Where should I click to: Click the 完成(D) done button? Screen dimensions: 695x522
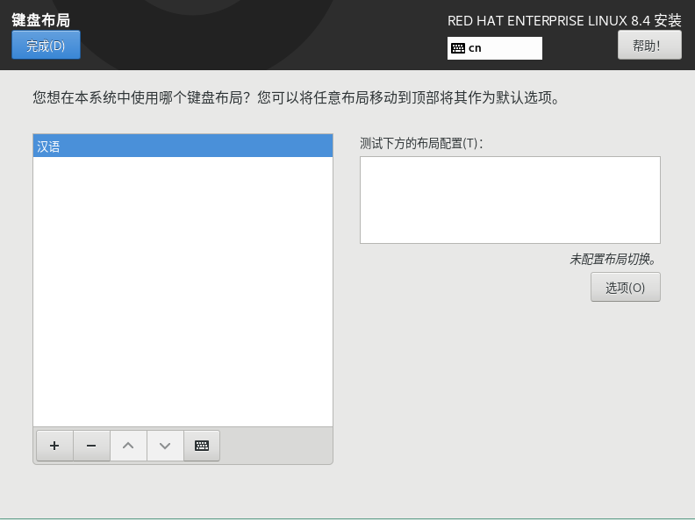pos(46,45)
